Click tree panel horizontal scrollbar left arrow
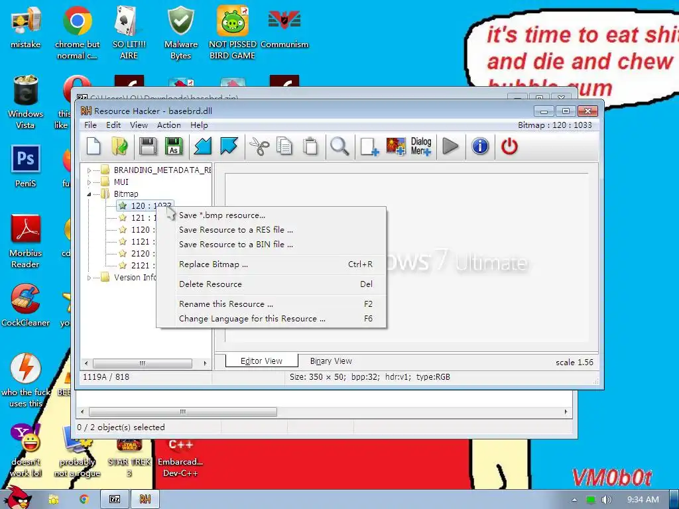679x509 pixels. click(86, 363)
